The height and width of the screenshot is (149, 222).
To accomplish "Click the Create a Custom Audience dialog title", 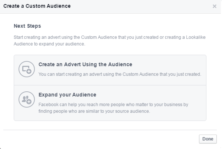I will point(37,6).
